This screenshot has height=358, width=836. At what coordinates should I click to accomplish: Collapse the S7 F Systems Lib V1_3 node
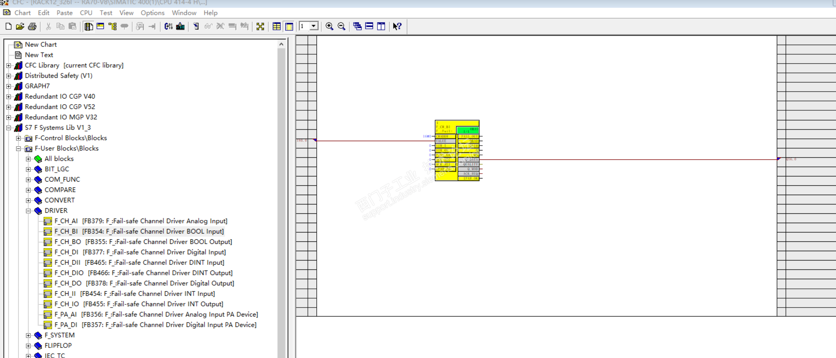point(9,128)
